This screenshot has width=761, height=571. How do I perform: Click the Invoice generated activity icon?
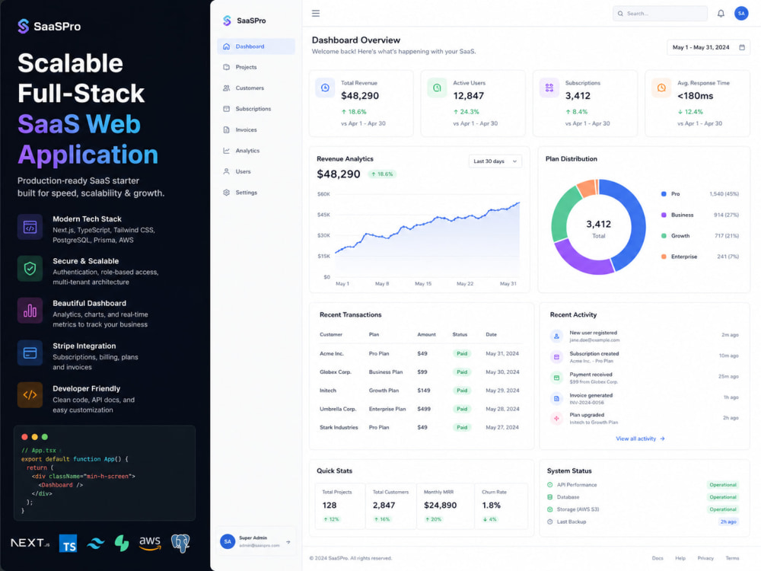(x=556, y=399)
